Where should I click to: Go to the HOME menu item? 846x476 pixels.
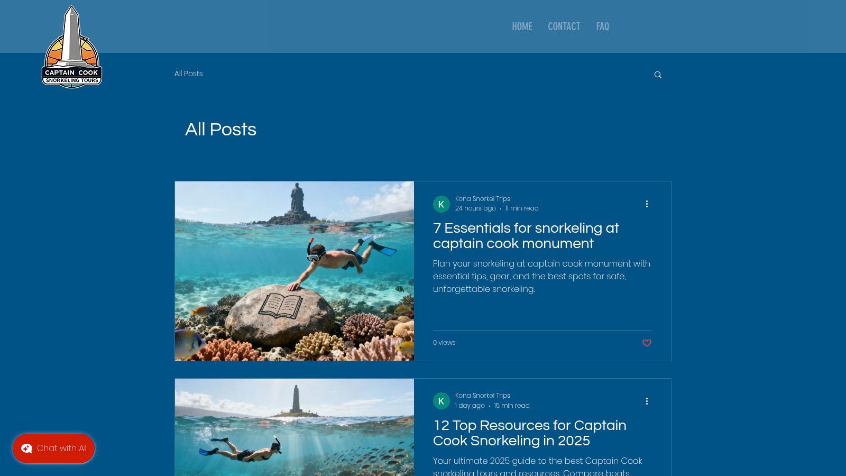[x=522, y=26]
